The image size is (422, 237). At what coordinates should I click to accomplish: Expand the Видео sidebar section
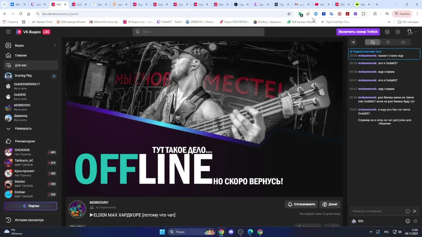(31, 45)
